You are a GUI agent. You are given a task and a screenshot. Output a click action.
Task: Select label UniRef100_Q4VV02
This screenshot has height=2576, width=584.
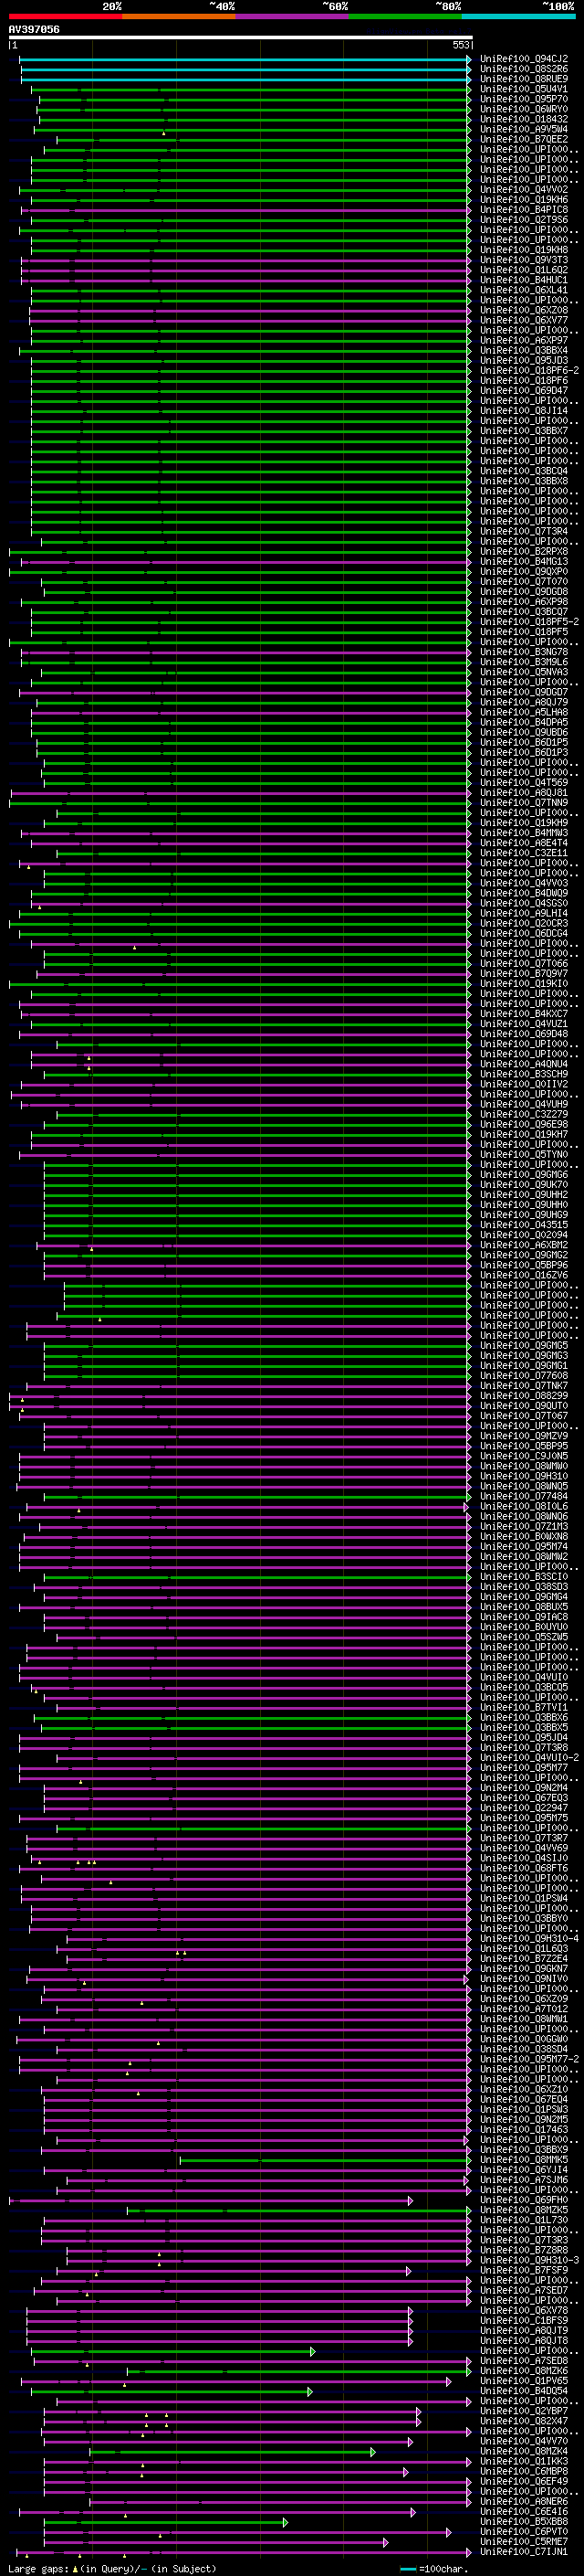click(524, 190)
